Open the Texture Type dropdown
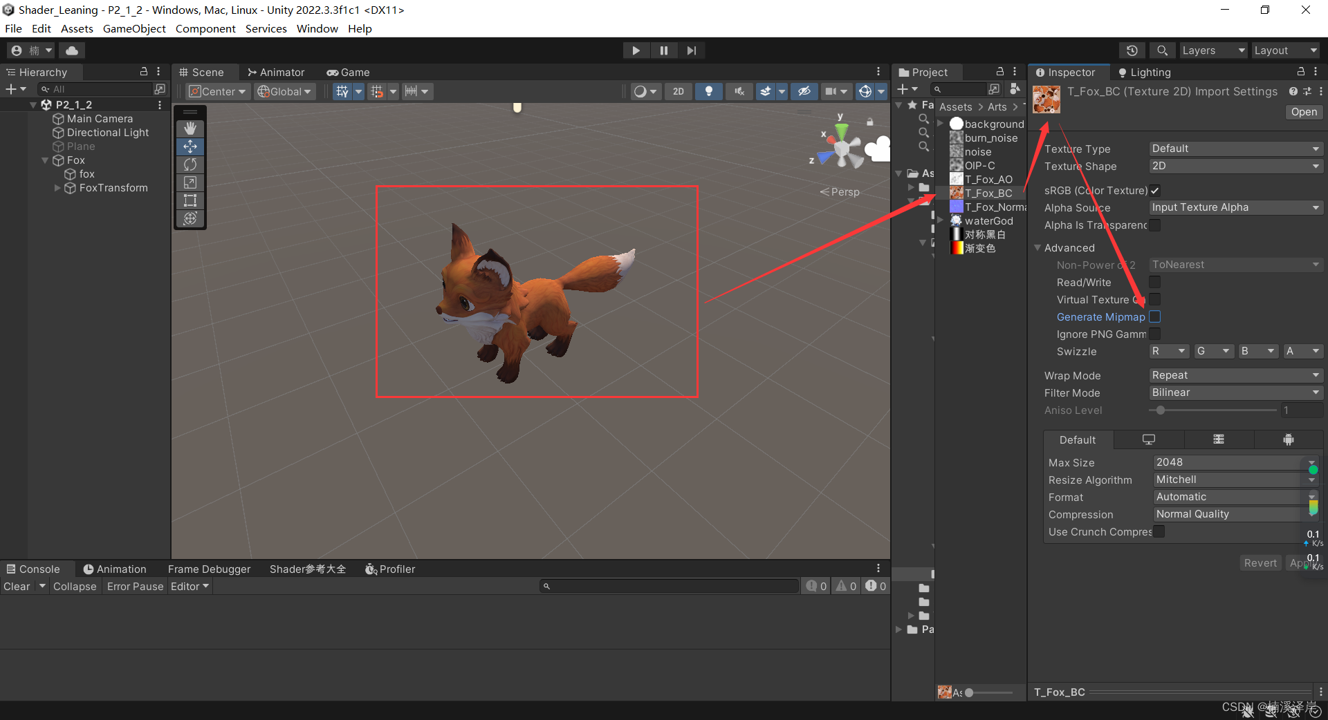1328x720 pixels. pos(1235,148)
